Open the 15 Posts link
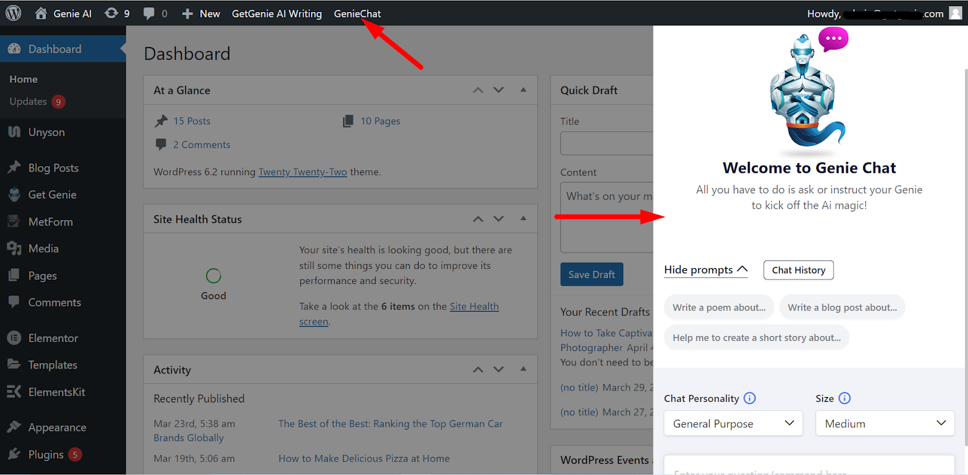The height and width of the screenshot is (475, 968). coord(192,121)
